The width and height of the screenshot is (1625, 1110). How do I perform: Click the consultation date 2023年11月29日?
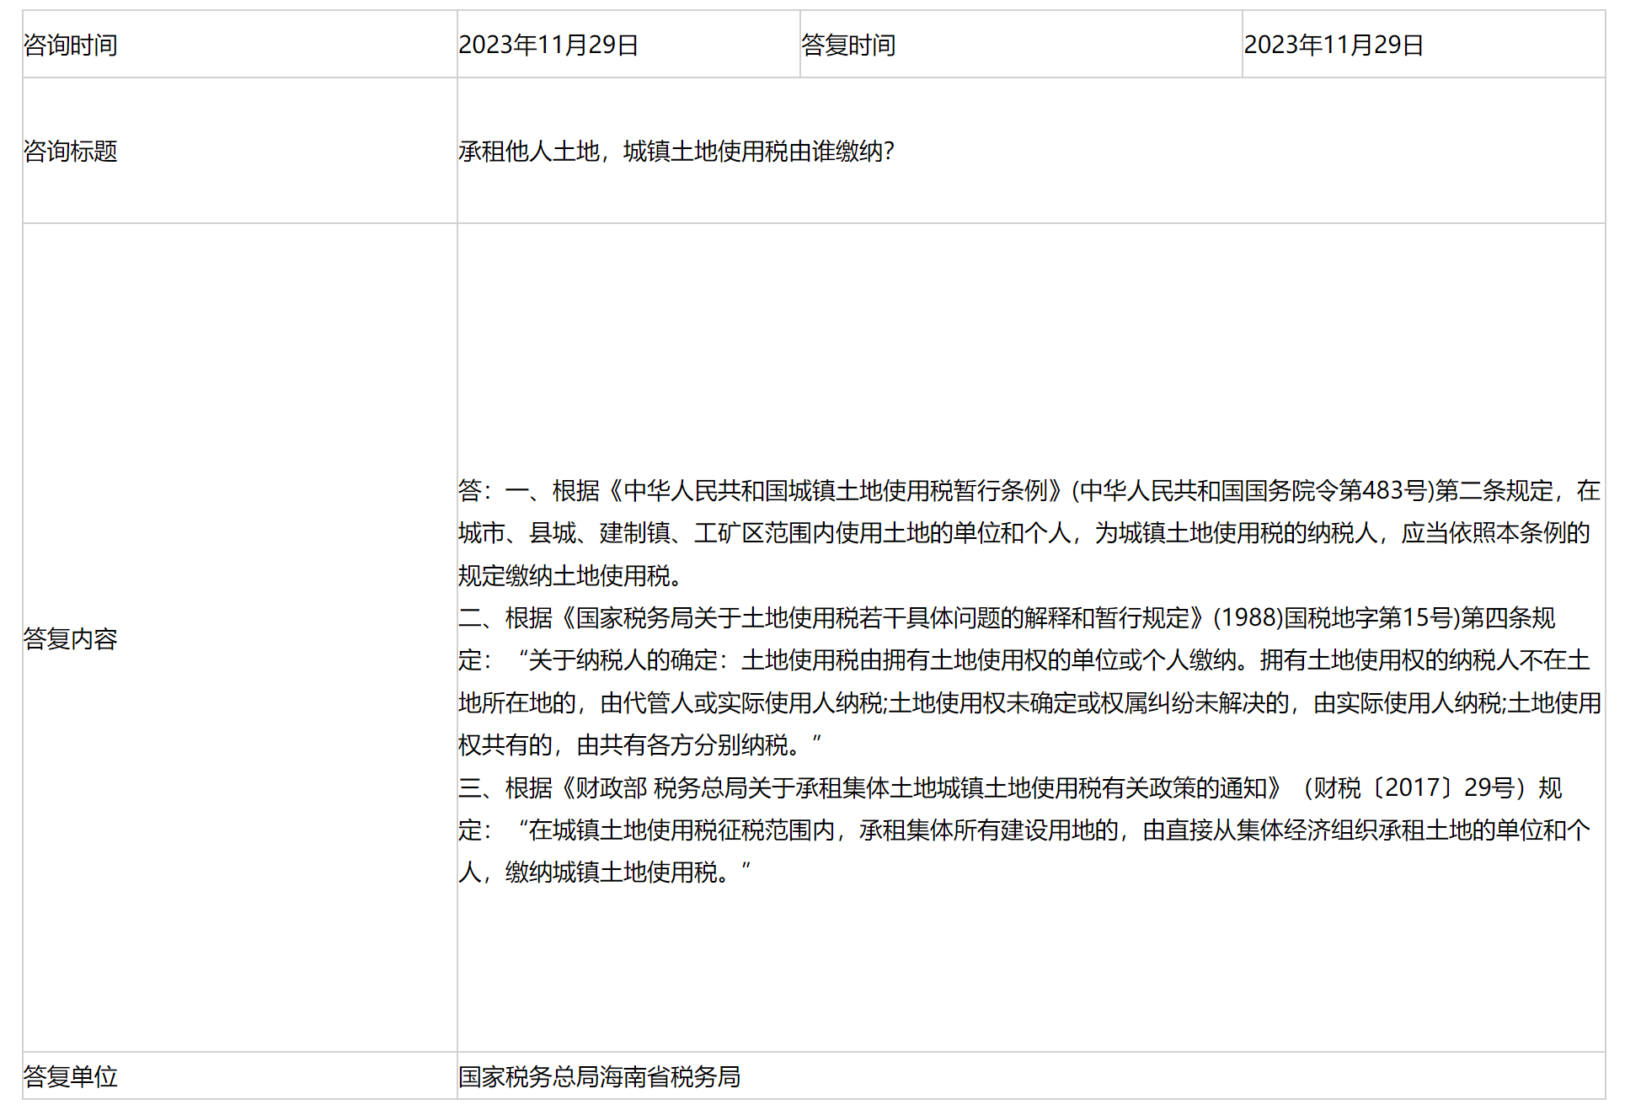(x=548, y=45)
